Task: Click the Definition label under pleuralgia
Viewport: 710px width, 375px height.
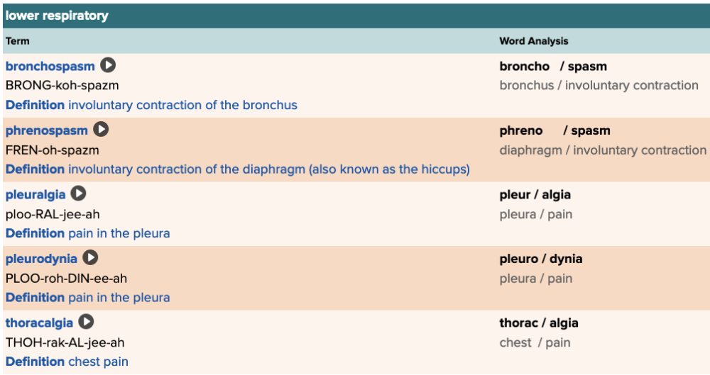Action: 35,233
